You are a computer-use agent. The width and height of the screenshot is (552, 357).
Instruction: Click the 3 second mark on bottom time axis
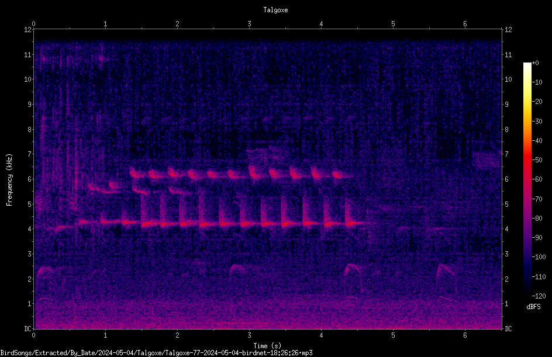pos(249,335)
